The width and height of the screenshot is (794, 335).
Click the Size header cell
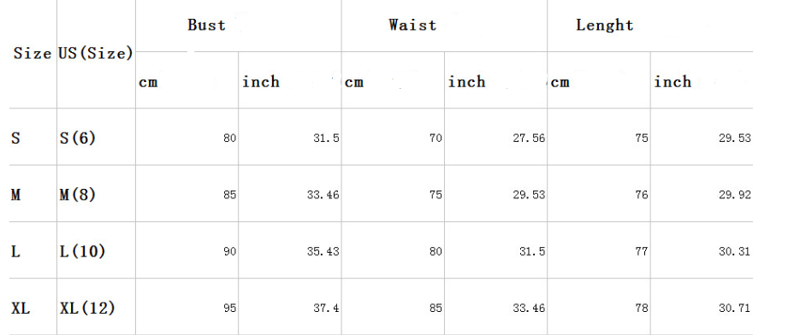pyautogui.click(x=33, y=53)
